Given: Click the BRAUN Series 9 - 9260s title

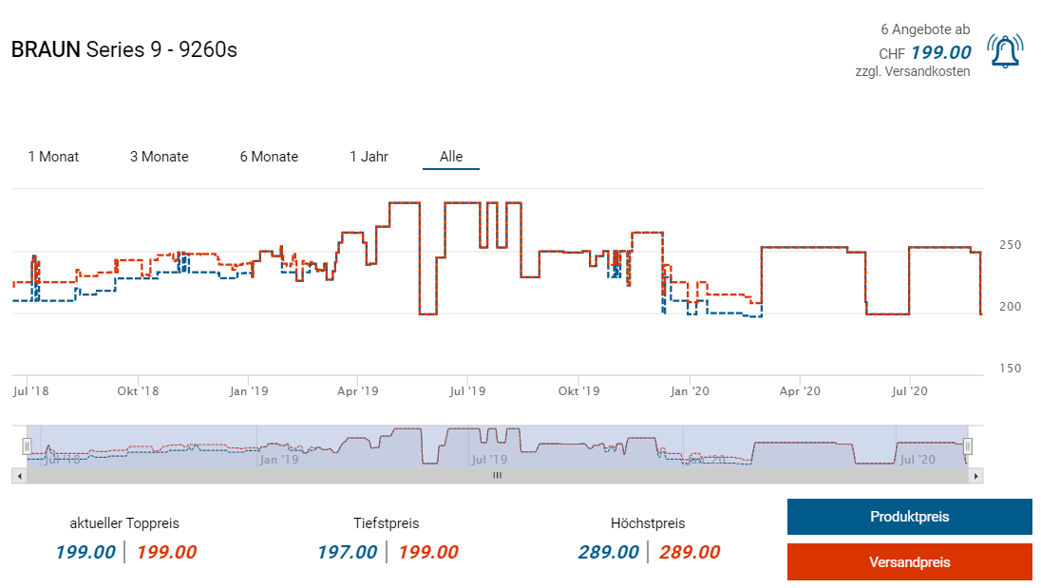Looking at the screenshot, I should tap(123, 49).
